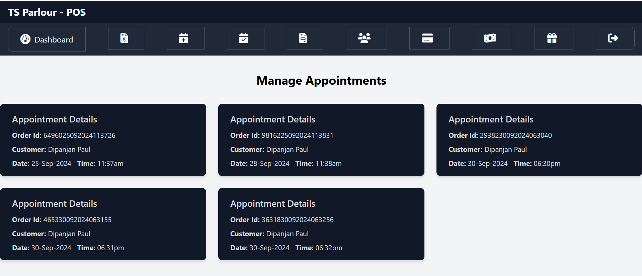Open the customers group icon
Image resolution: width=642 pixels, height=276 pixels.
tap(364, 38)
